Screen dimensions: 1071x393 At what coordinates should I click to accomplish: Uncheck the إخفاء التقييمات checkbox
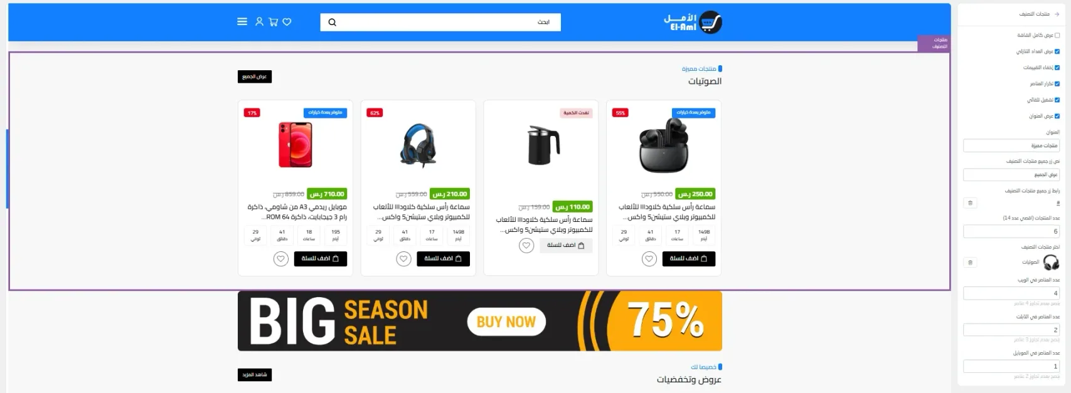point(1057,68)
